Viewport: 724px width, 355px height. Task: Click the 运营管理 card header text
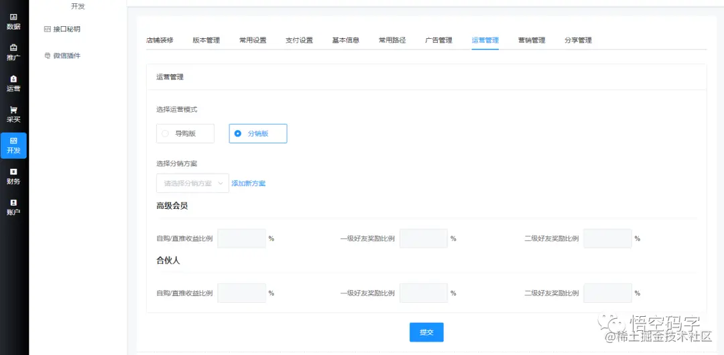[x=170, y=77]
